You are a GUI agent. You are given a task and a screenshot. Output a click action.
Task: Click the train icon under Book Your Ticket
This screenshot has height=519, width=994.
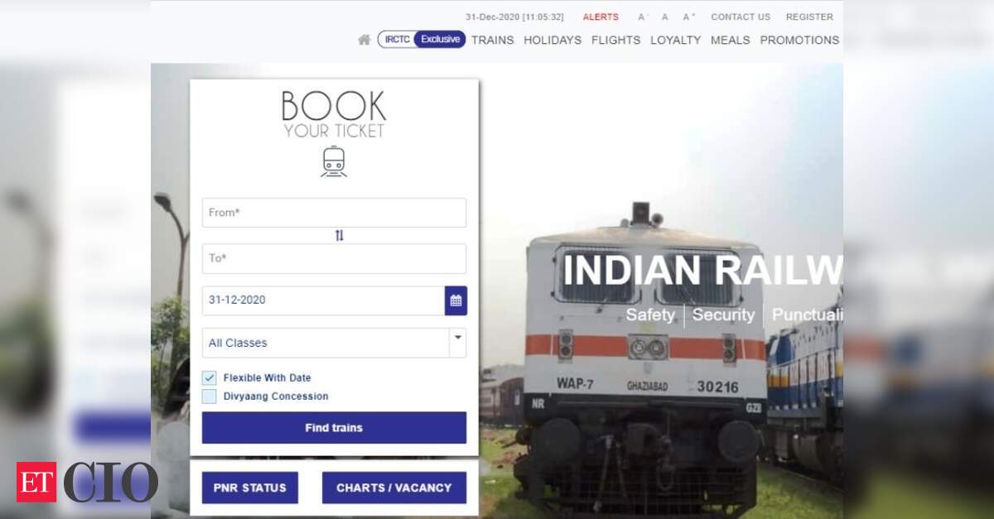click(x=334, y=161)
